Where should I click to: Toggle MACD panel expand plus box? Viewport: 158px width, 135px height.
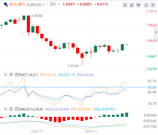16,109
